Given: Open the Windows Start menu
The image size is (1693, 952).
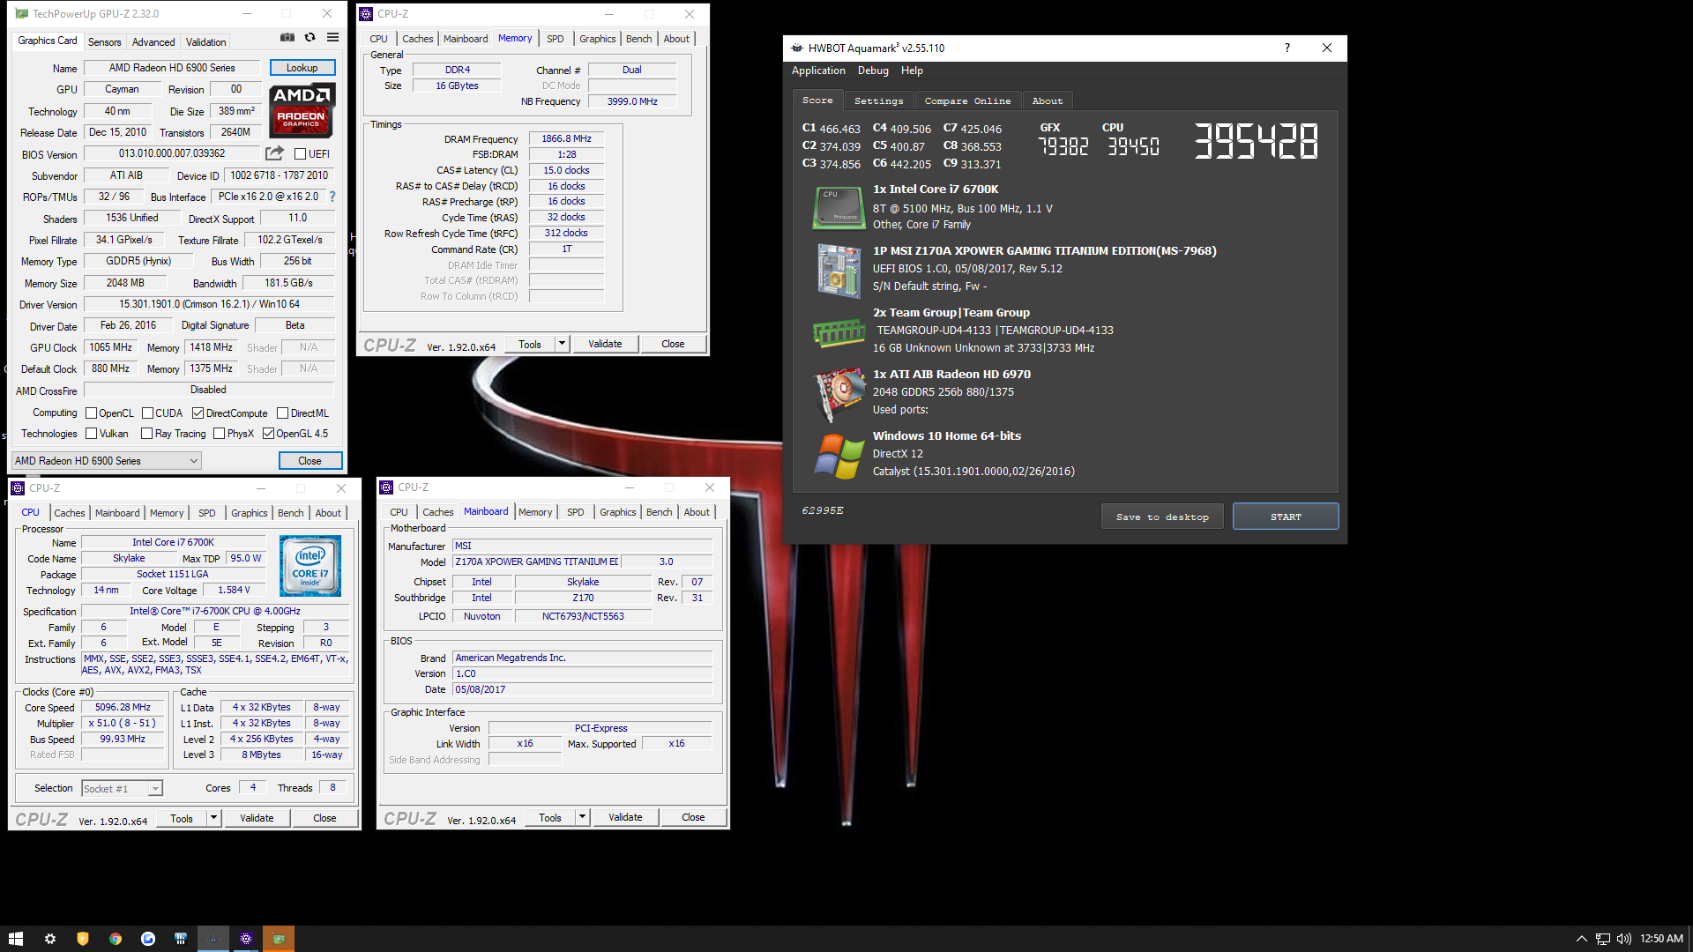Looking at the screenshot, I should 15,939.
